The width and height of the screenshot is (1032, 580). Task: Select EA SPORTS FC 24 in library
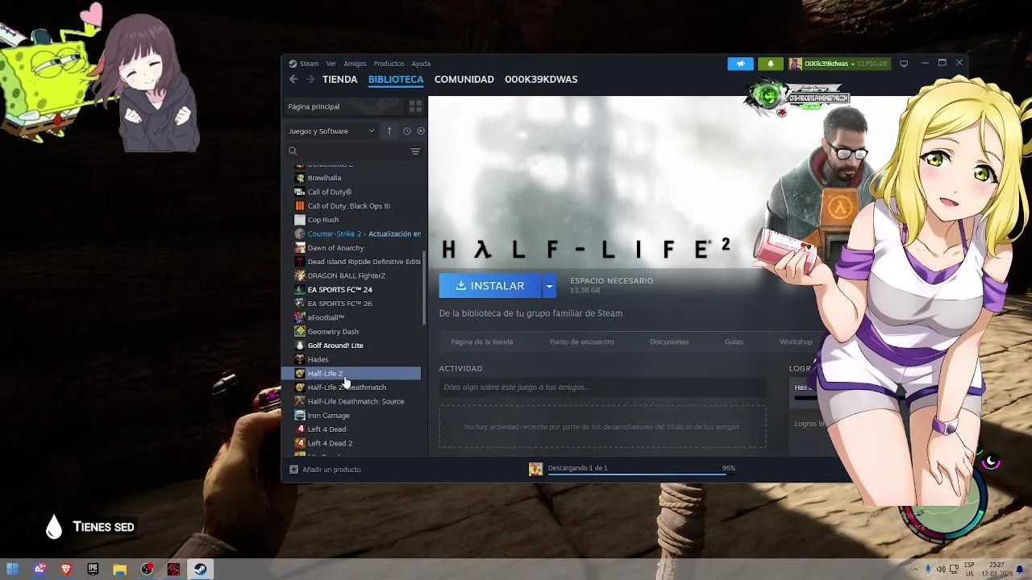coord(339,290)
